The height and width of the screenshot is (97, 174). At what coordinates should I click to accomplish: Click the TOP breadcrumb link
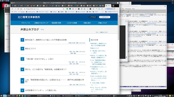coord(97,32)
